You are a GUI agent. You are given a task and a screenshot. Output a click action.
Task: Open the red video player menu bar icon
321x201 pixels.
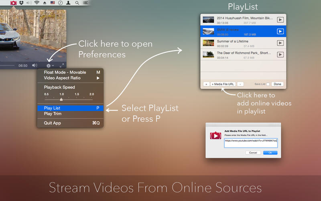[x=14, y=3]
